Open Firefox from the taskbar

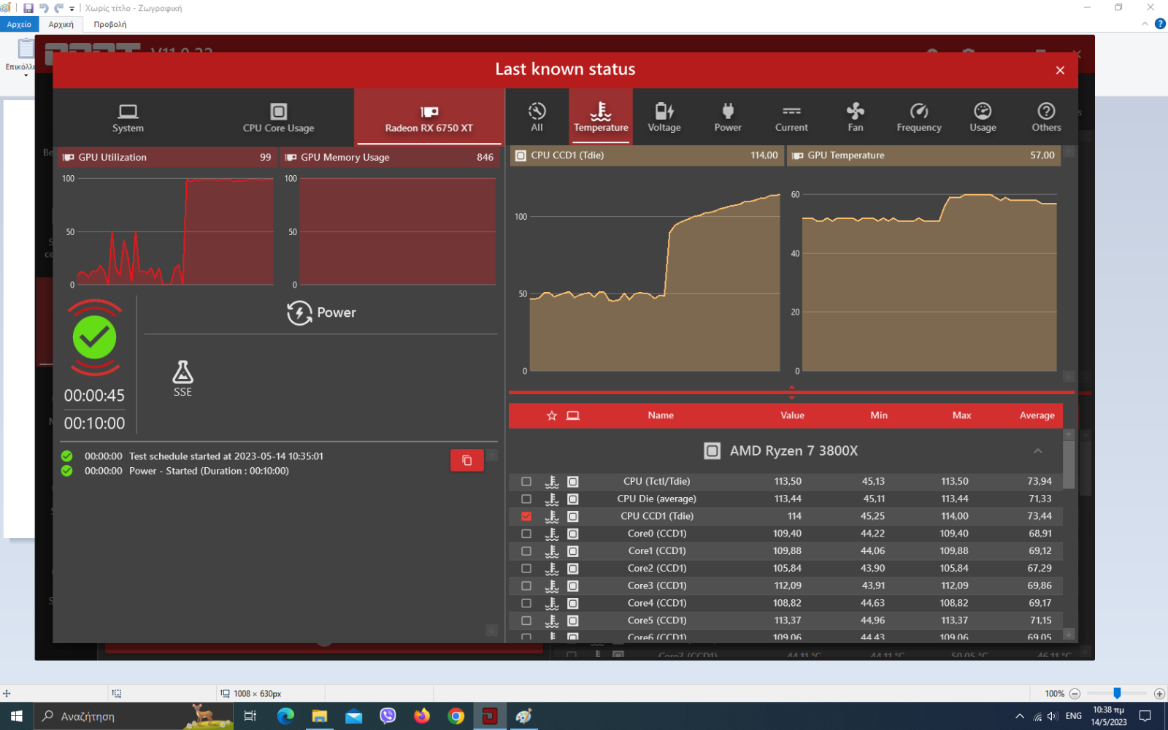(x=422, y=716)
